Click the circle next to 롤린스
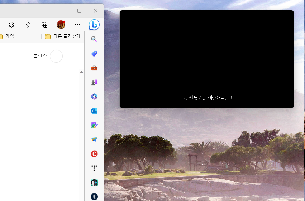Viewport: 305px width, 201px height. tap(56, 56)
